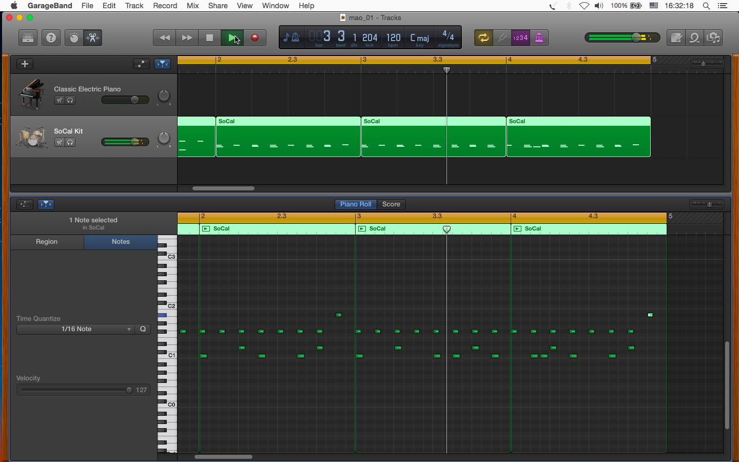Screen dimensions: 739x462
Task: Click the add track plus button
Action: 25,64
